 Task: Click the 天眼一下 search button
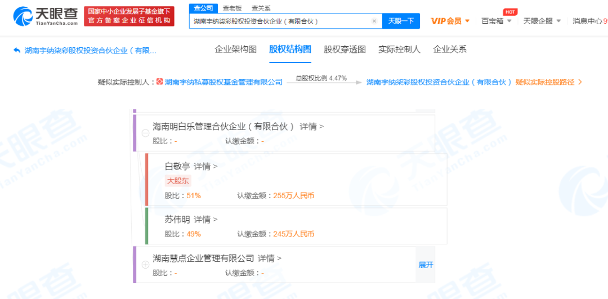pyautogui.click(x=401, y=21)
